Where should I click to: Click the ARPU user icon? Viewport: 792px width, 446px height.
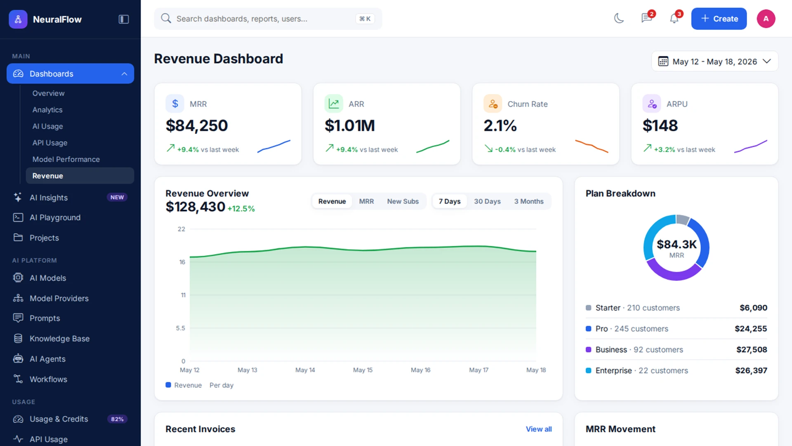tap(652, 104)
